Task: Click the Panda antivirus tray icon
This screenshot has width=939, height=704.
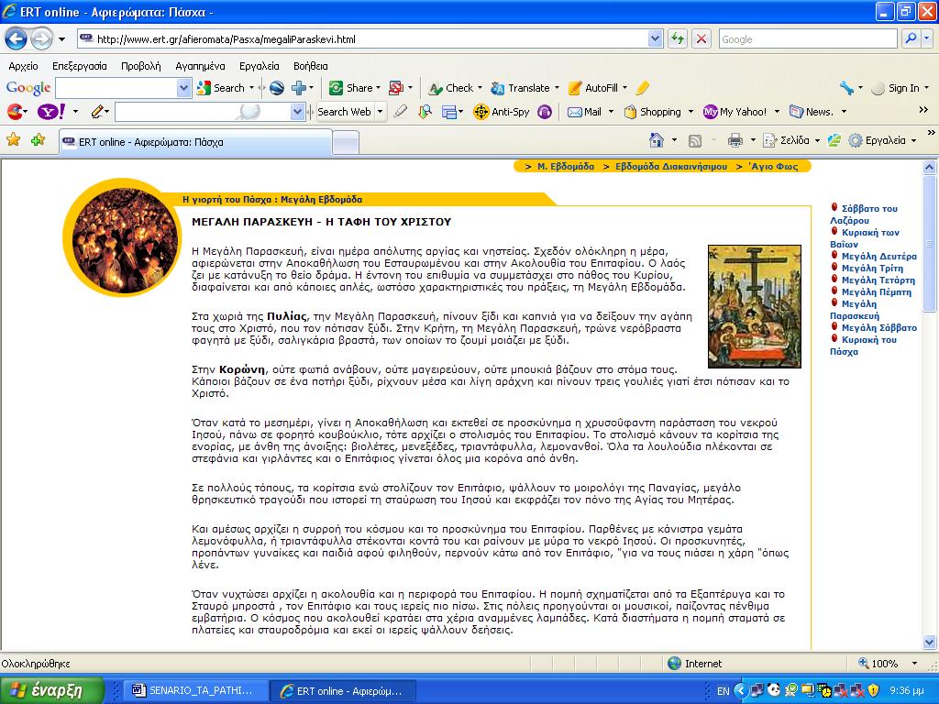Action: click(x=773, y=690)
